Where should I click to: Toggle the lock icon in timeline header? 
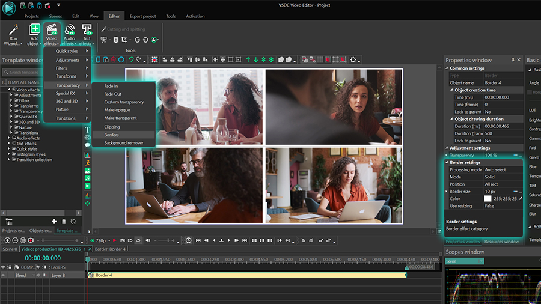coord(10,267)
